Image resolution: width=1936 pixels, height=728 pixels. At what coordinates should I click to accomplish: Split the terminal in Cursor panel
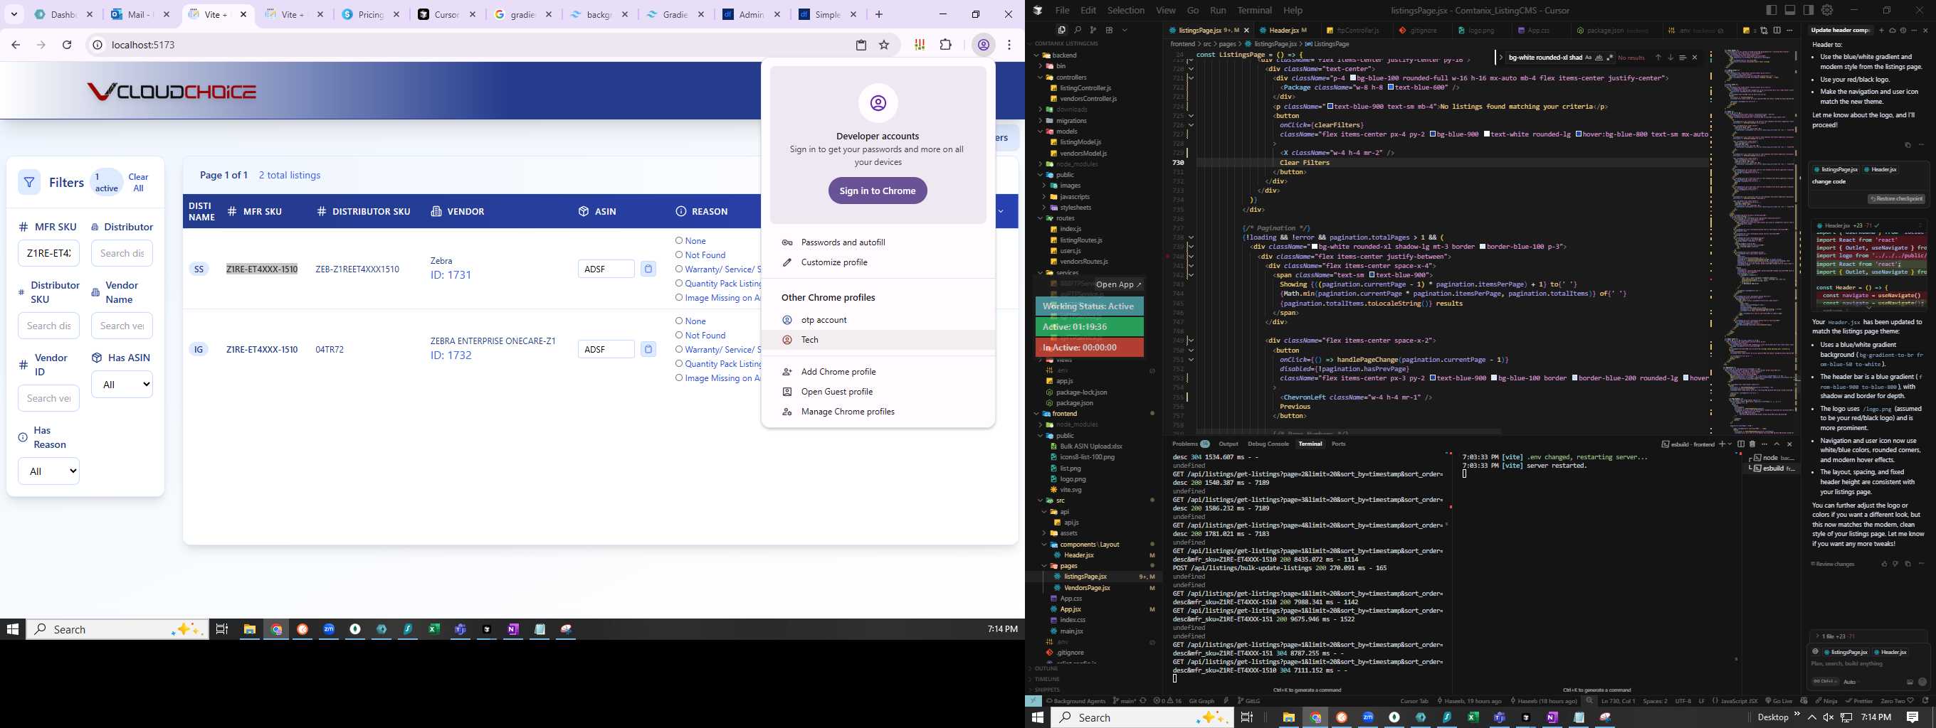pos(1740,444)
